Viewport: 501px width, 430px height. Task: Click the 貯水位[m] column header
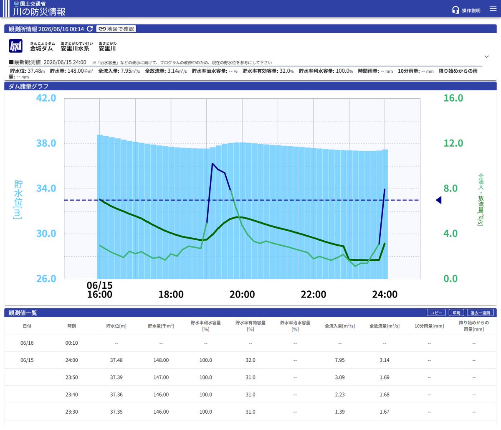coord(116,326)
